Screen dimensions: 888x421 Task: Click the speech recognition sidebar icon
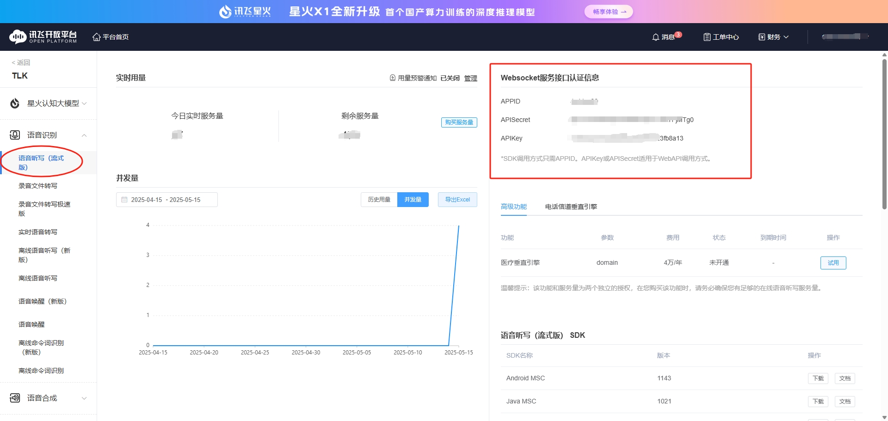15,135
